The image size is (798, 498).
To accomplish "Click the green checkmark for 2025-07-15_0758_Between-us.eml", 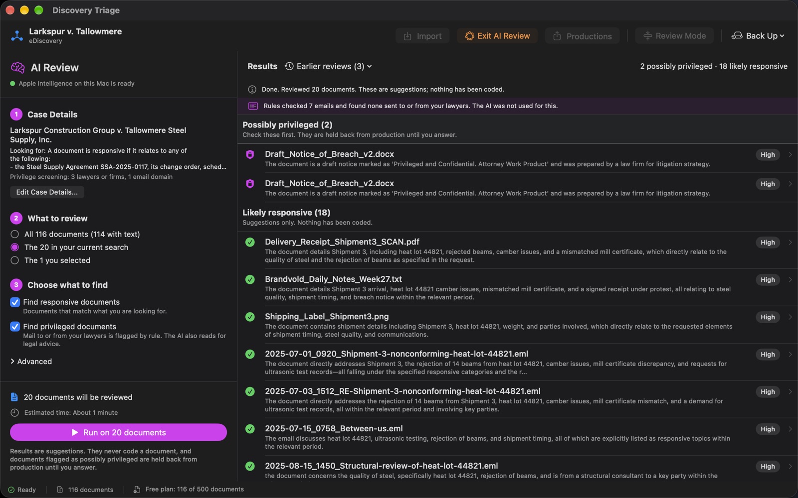I will pos(250,429).
